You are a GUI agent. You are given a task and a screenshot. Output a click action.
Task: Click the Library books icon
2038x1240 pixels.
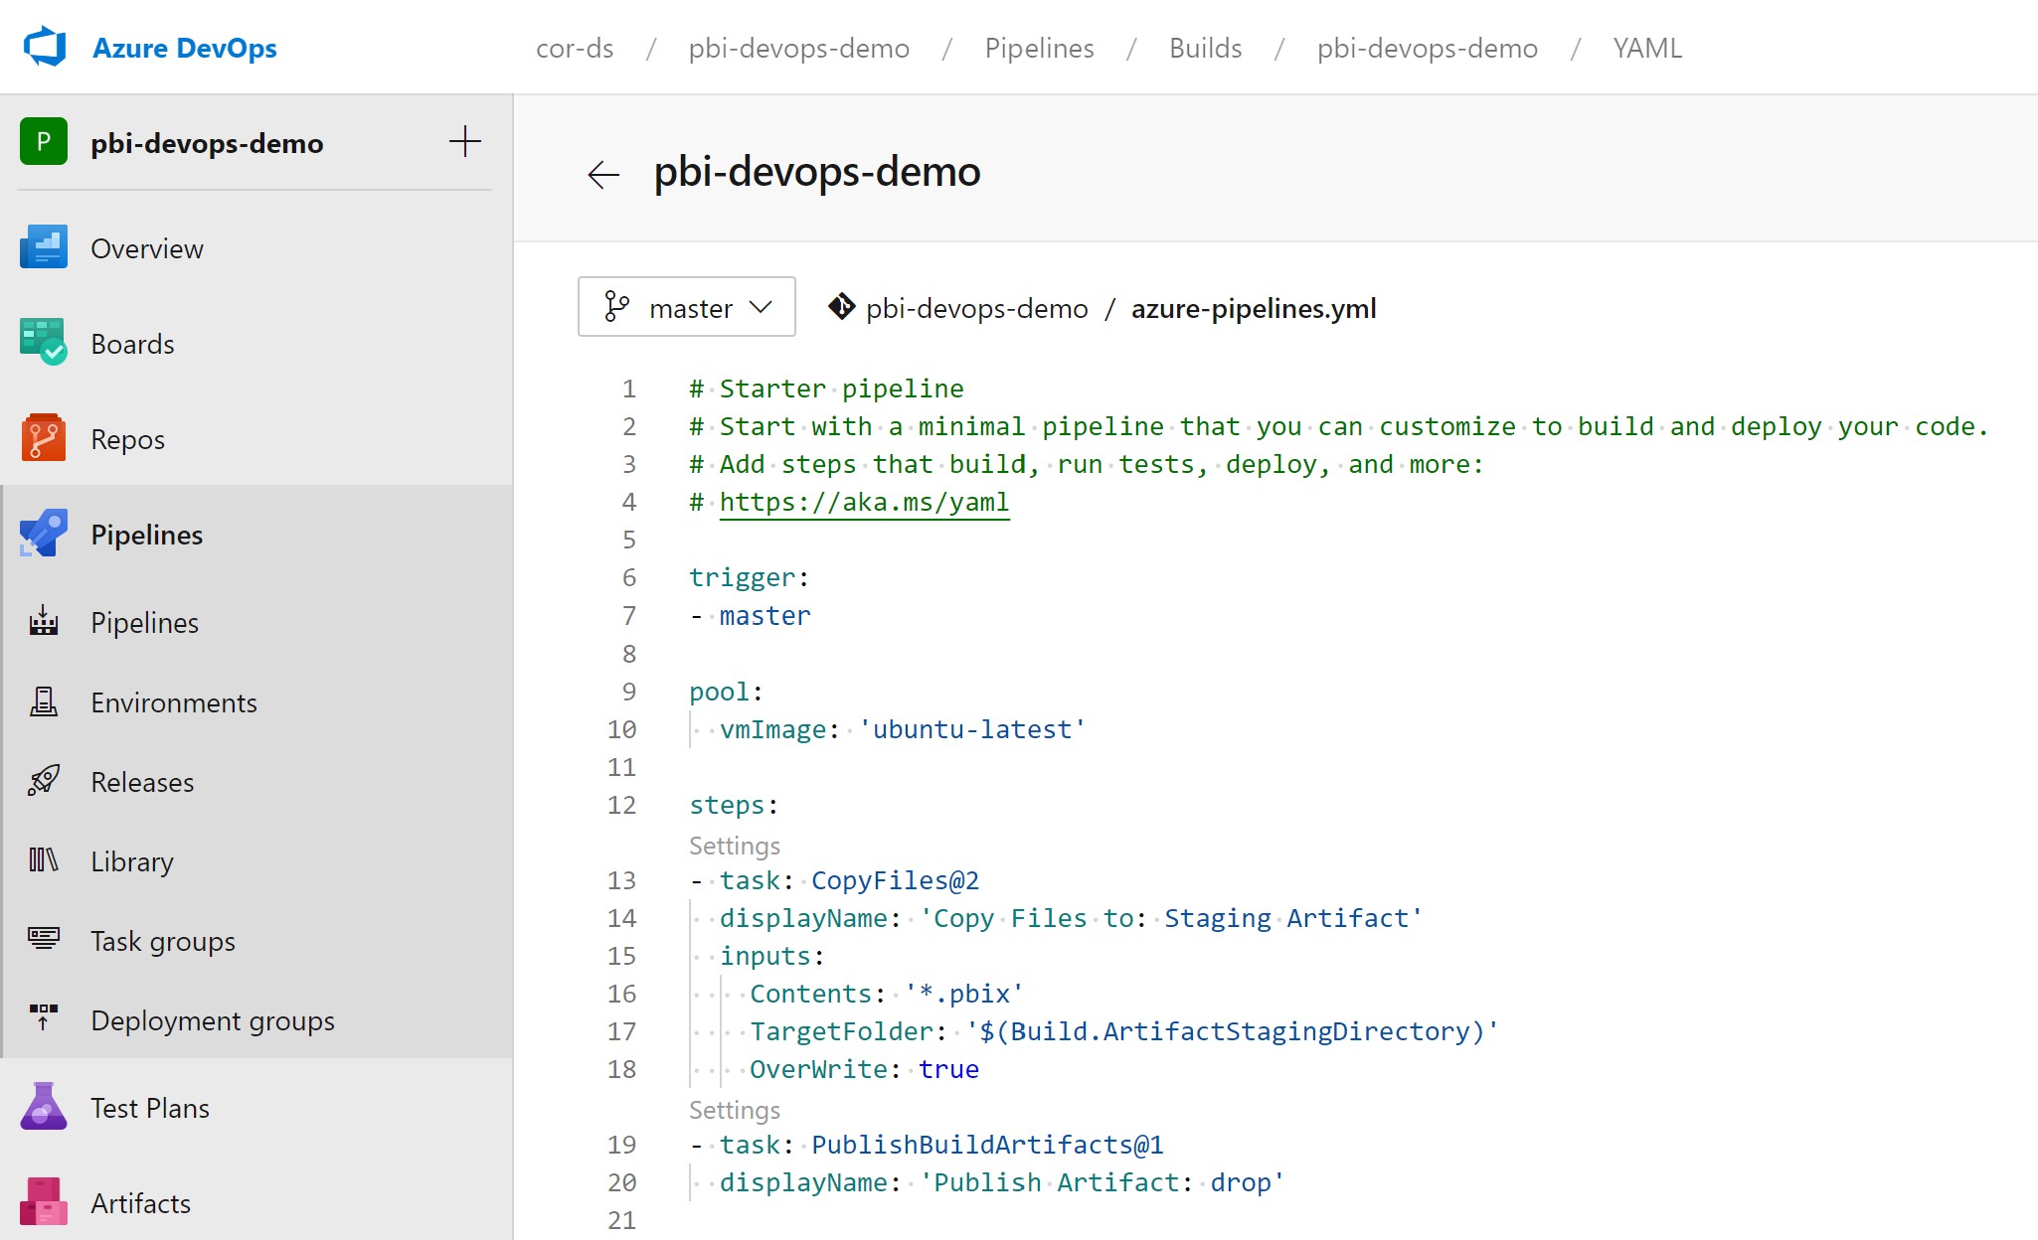[43, 861]
